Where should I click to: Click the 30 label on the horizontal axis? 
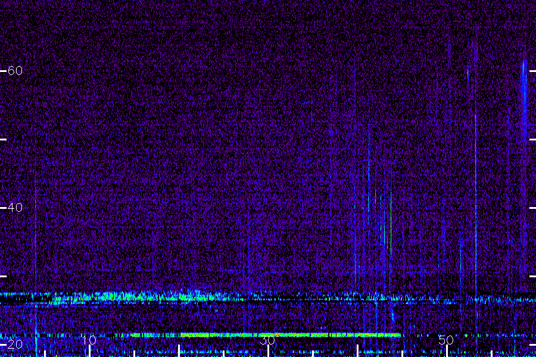267,340
